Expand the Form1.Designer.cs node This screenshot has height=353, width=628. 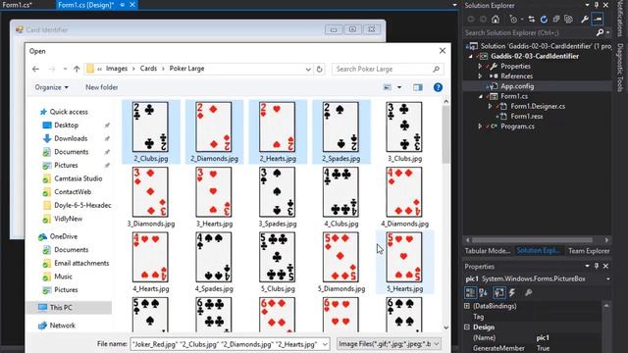point(490,106)
